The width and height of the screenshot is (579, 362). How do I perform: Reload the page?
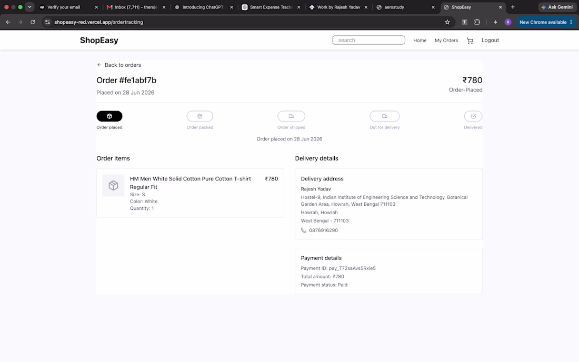(33, 22)
